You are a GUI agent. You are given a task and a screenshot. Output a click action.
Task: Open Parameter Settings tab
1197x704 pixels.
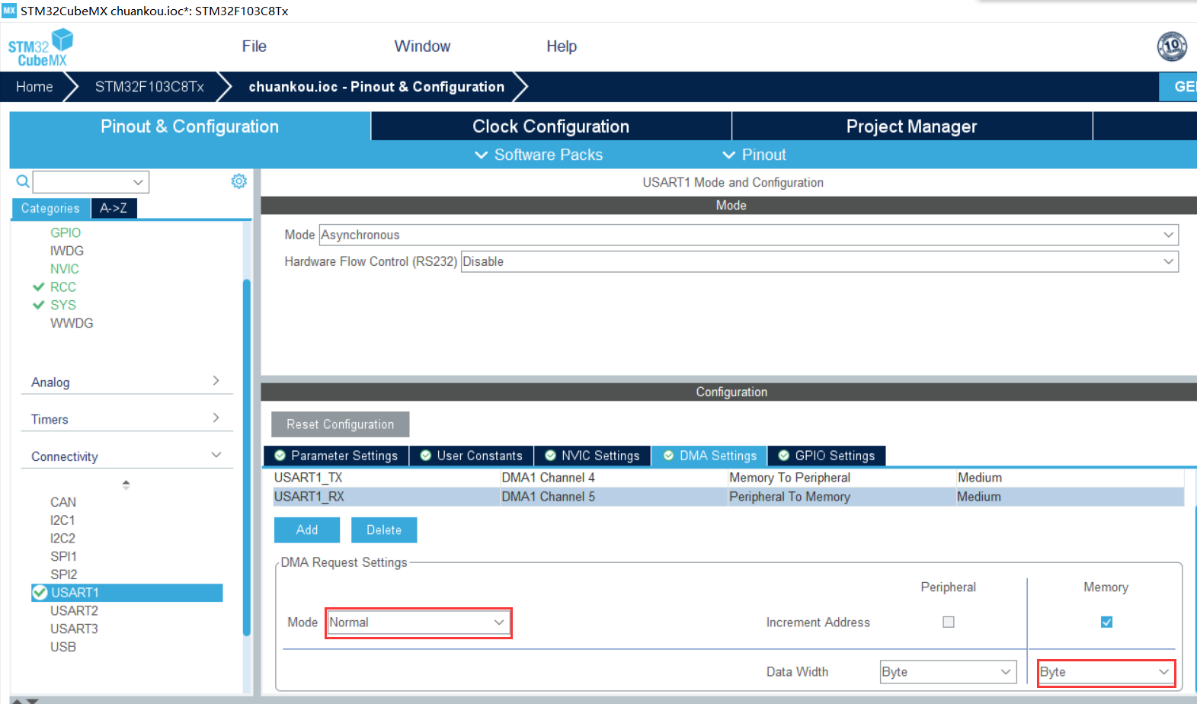pyautogui.click(x=336, y=456)
